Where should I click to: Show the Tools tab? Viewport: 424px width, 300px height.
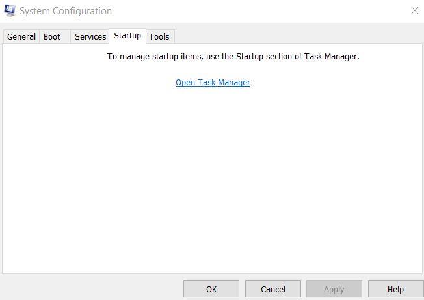(x=159, y=36)
